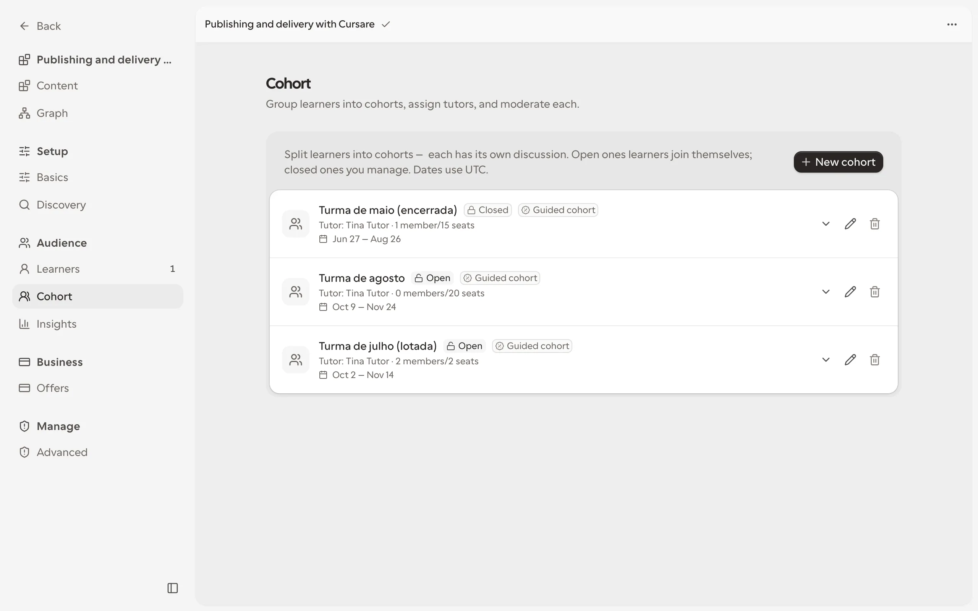Edit the Turma de julho cohort
Viewport: 978px width, 611px height.
(x=850, y=360)
